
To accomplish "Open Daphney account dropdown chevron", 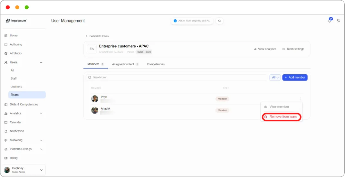I will click(41, 170).
